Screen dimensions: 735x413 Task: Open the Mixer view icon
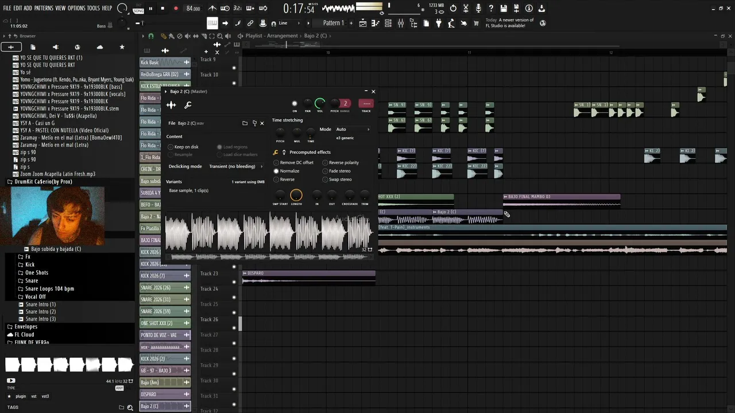(400, 24)
